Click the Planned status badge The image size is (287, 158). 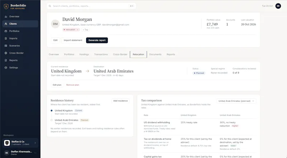point(199,73)
